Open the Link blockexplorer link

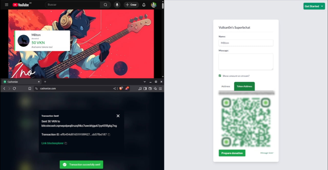[x=53, y=143]
